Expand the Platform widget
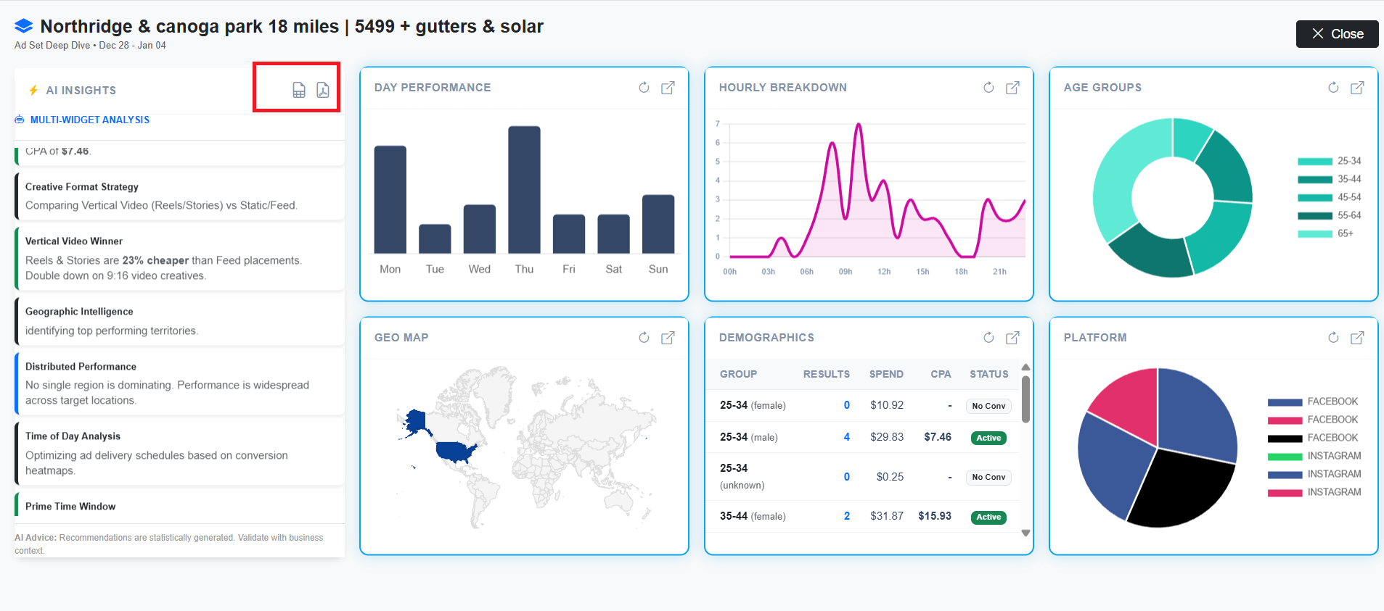Viewport: 1384px width, 611px height. pyautogui.click(x=1357, y=338)
